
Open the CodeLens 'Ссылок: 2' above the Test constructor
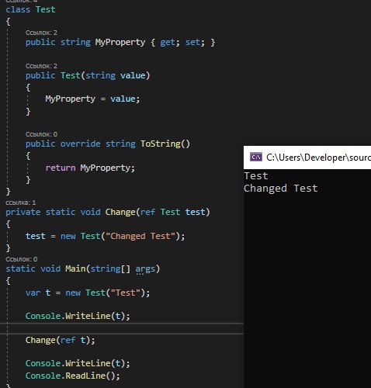[41, 66]
